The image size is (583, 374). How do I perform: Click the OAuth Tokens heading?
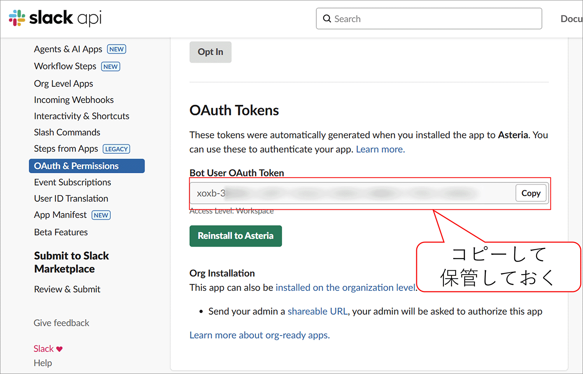(x=234, y=110)
